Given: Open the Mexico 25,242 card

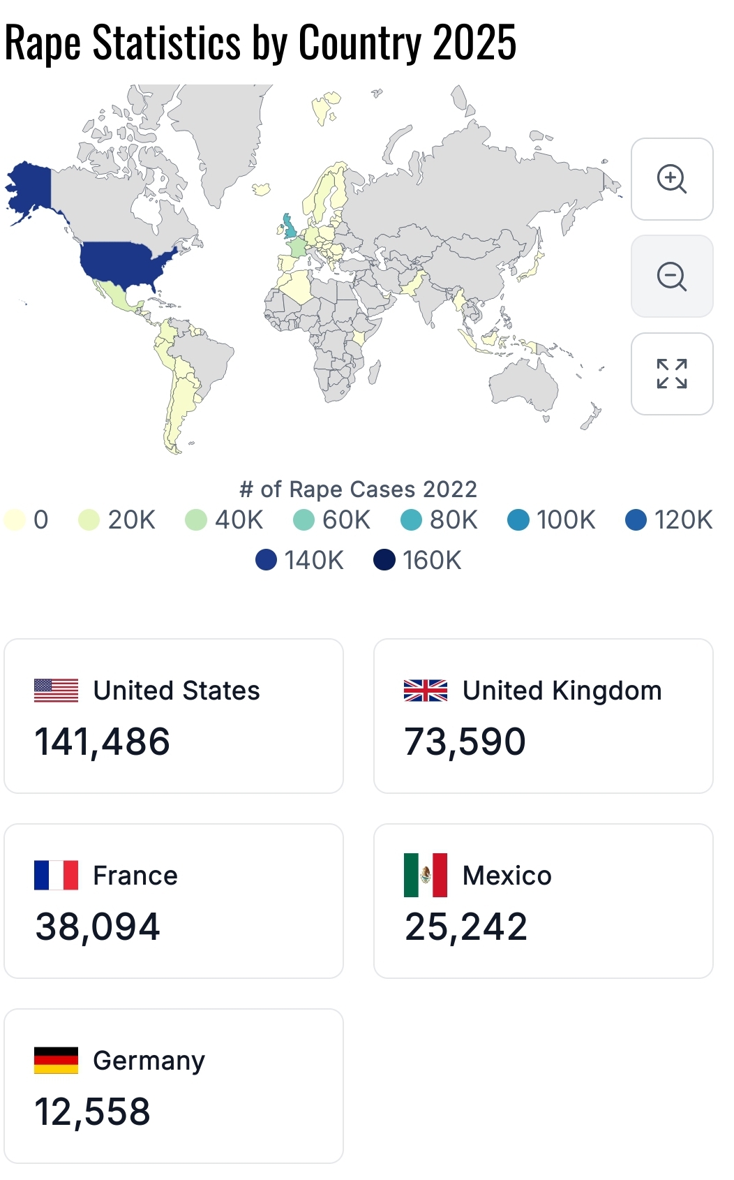Looking at the screenshot, I should click(544, 901).
